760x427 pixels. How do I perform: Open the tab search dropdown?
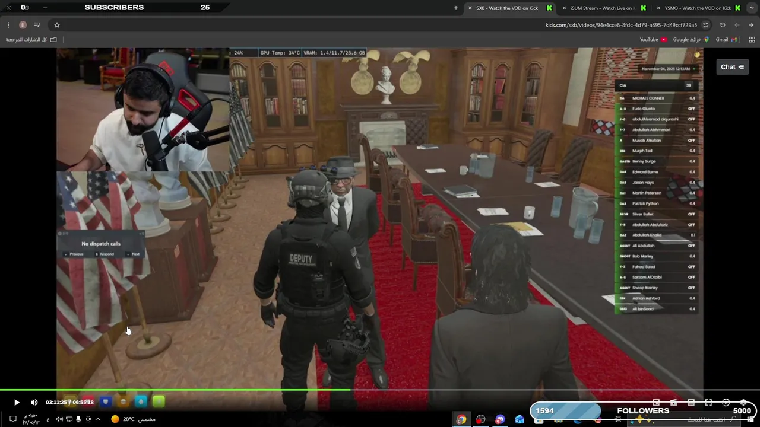(751, 8)
